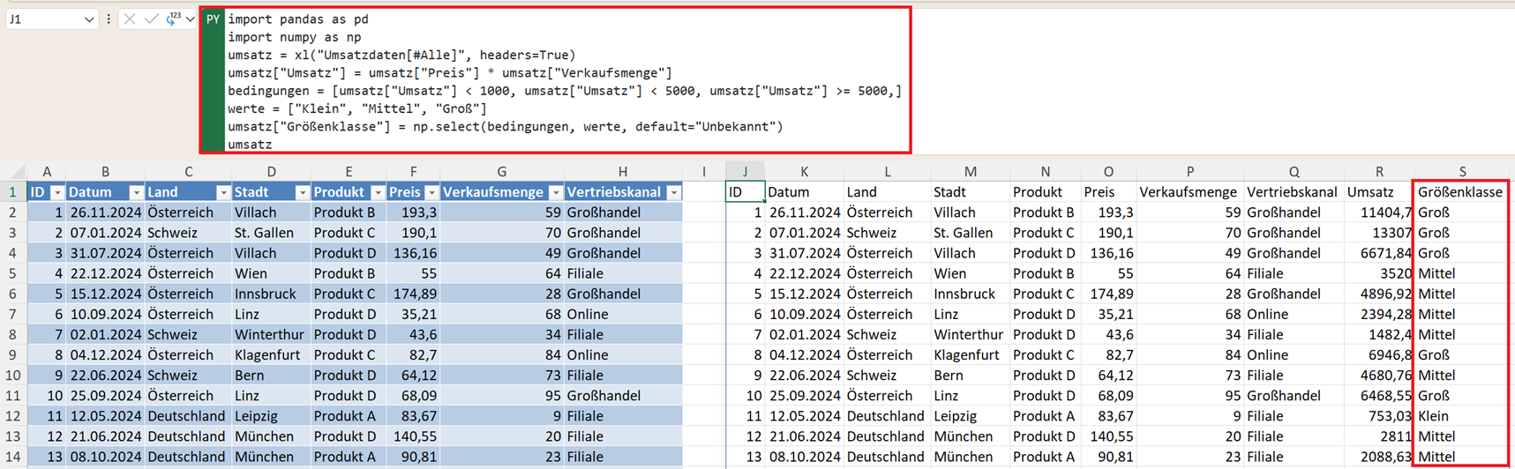
Task: Click inside the Name Box showing J1
Action: pos(44,19)
